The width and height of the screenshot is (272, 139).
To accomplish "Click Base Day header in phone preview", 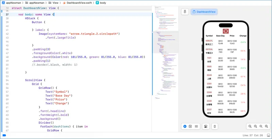I will pos(220,36).
